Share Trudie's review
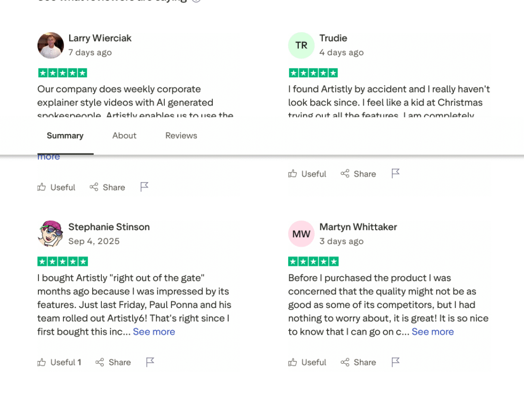Screen dimensions: 524x394 point(358,174)
